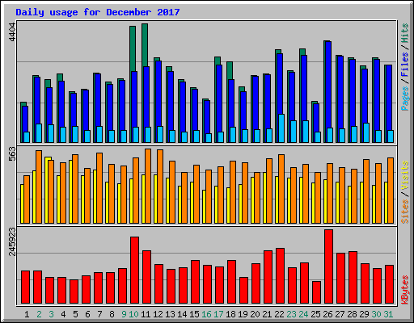Click day 17 on the x-axis
The width and height of the screenshot is (414, 323).
(218, 314)
